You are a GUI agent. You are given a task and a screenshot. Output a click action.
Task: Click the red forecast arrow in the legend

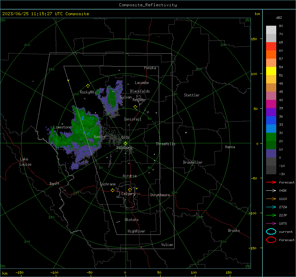[271, 182]
